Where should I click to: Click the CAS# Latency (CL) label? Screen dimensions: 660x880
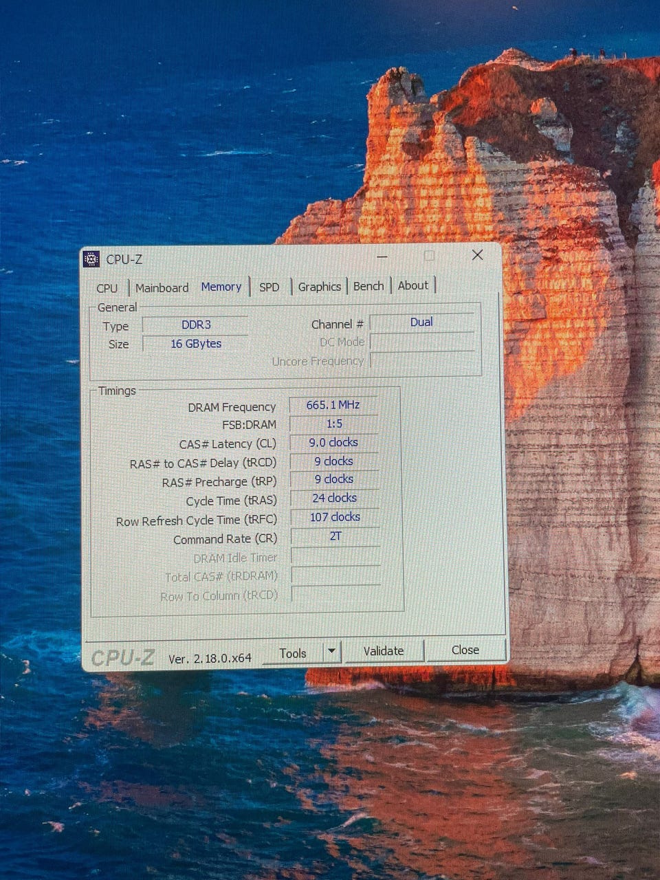[228, 444]
